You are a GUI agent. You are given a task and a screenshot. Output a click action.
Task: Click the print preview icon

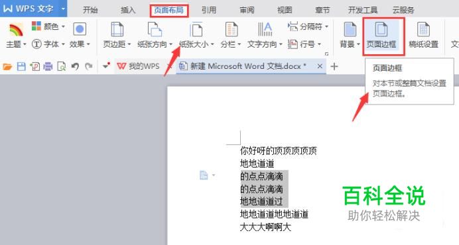(62, 67)
